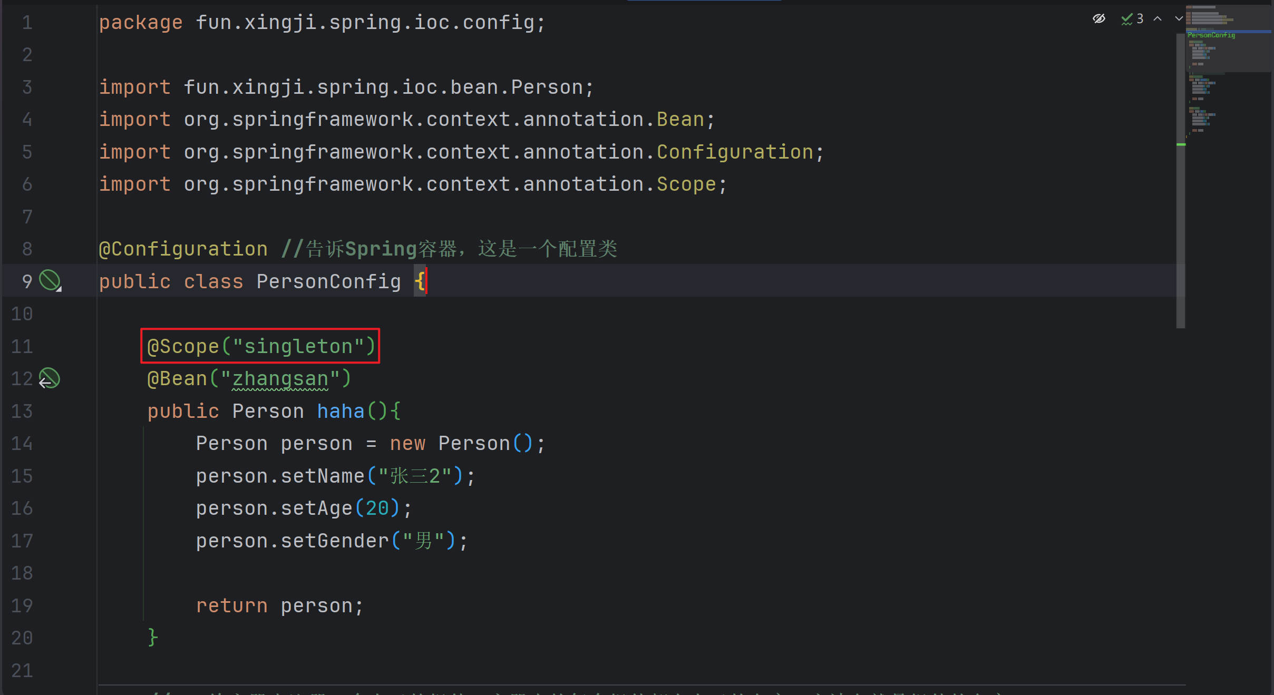This screenshot has width=1274, height=695.
Task: Click the lower method block in the minimap
Action: (x=1201, y=119)
